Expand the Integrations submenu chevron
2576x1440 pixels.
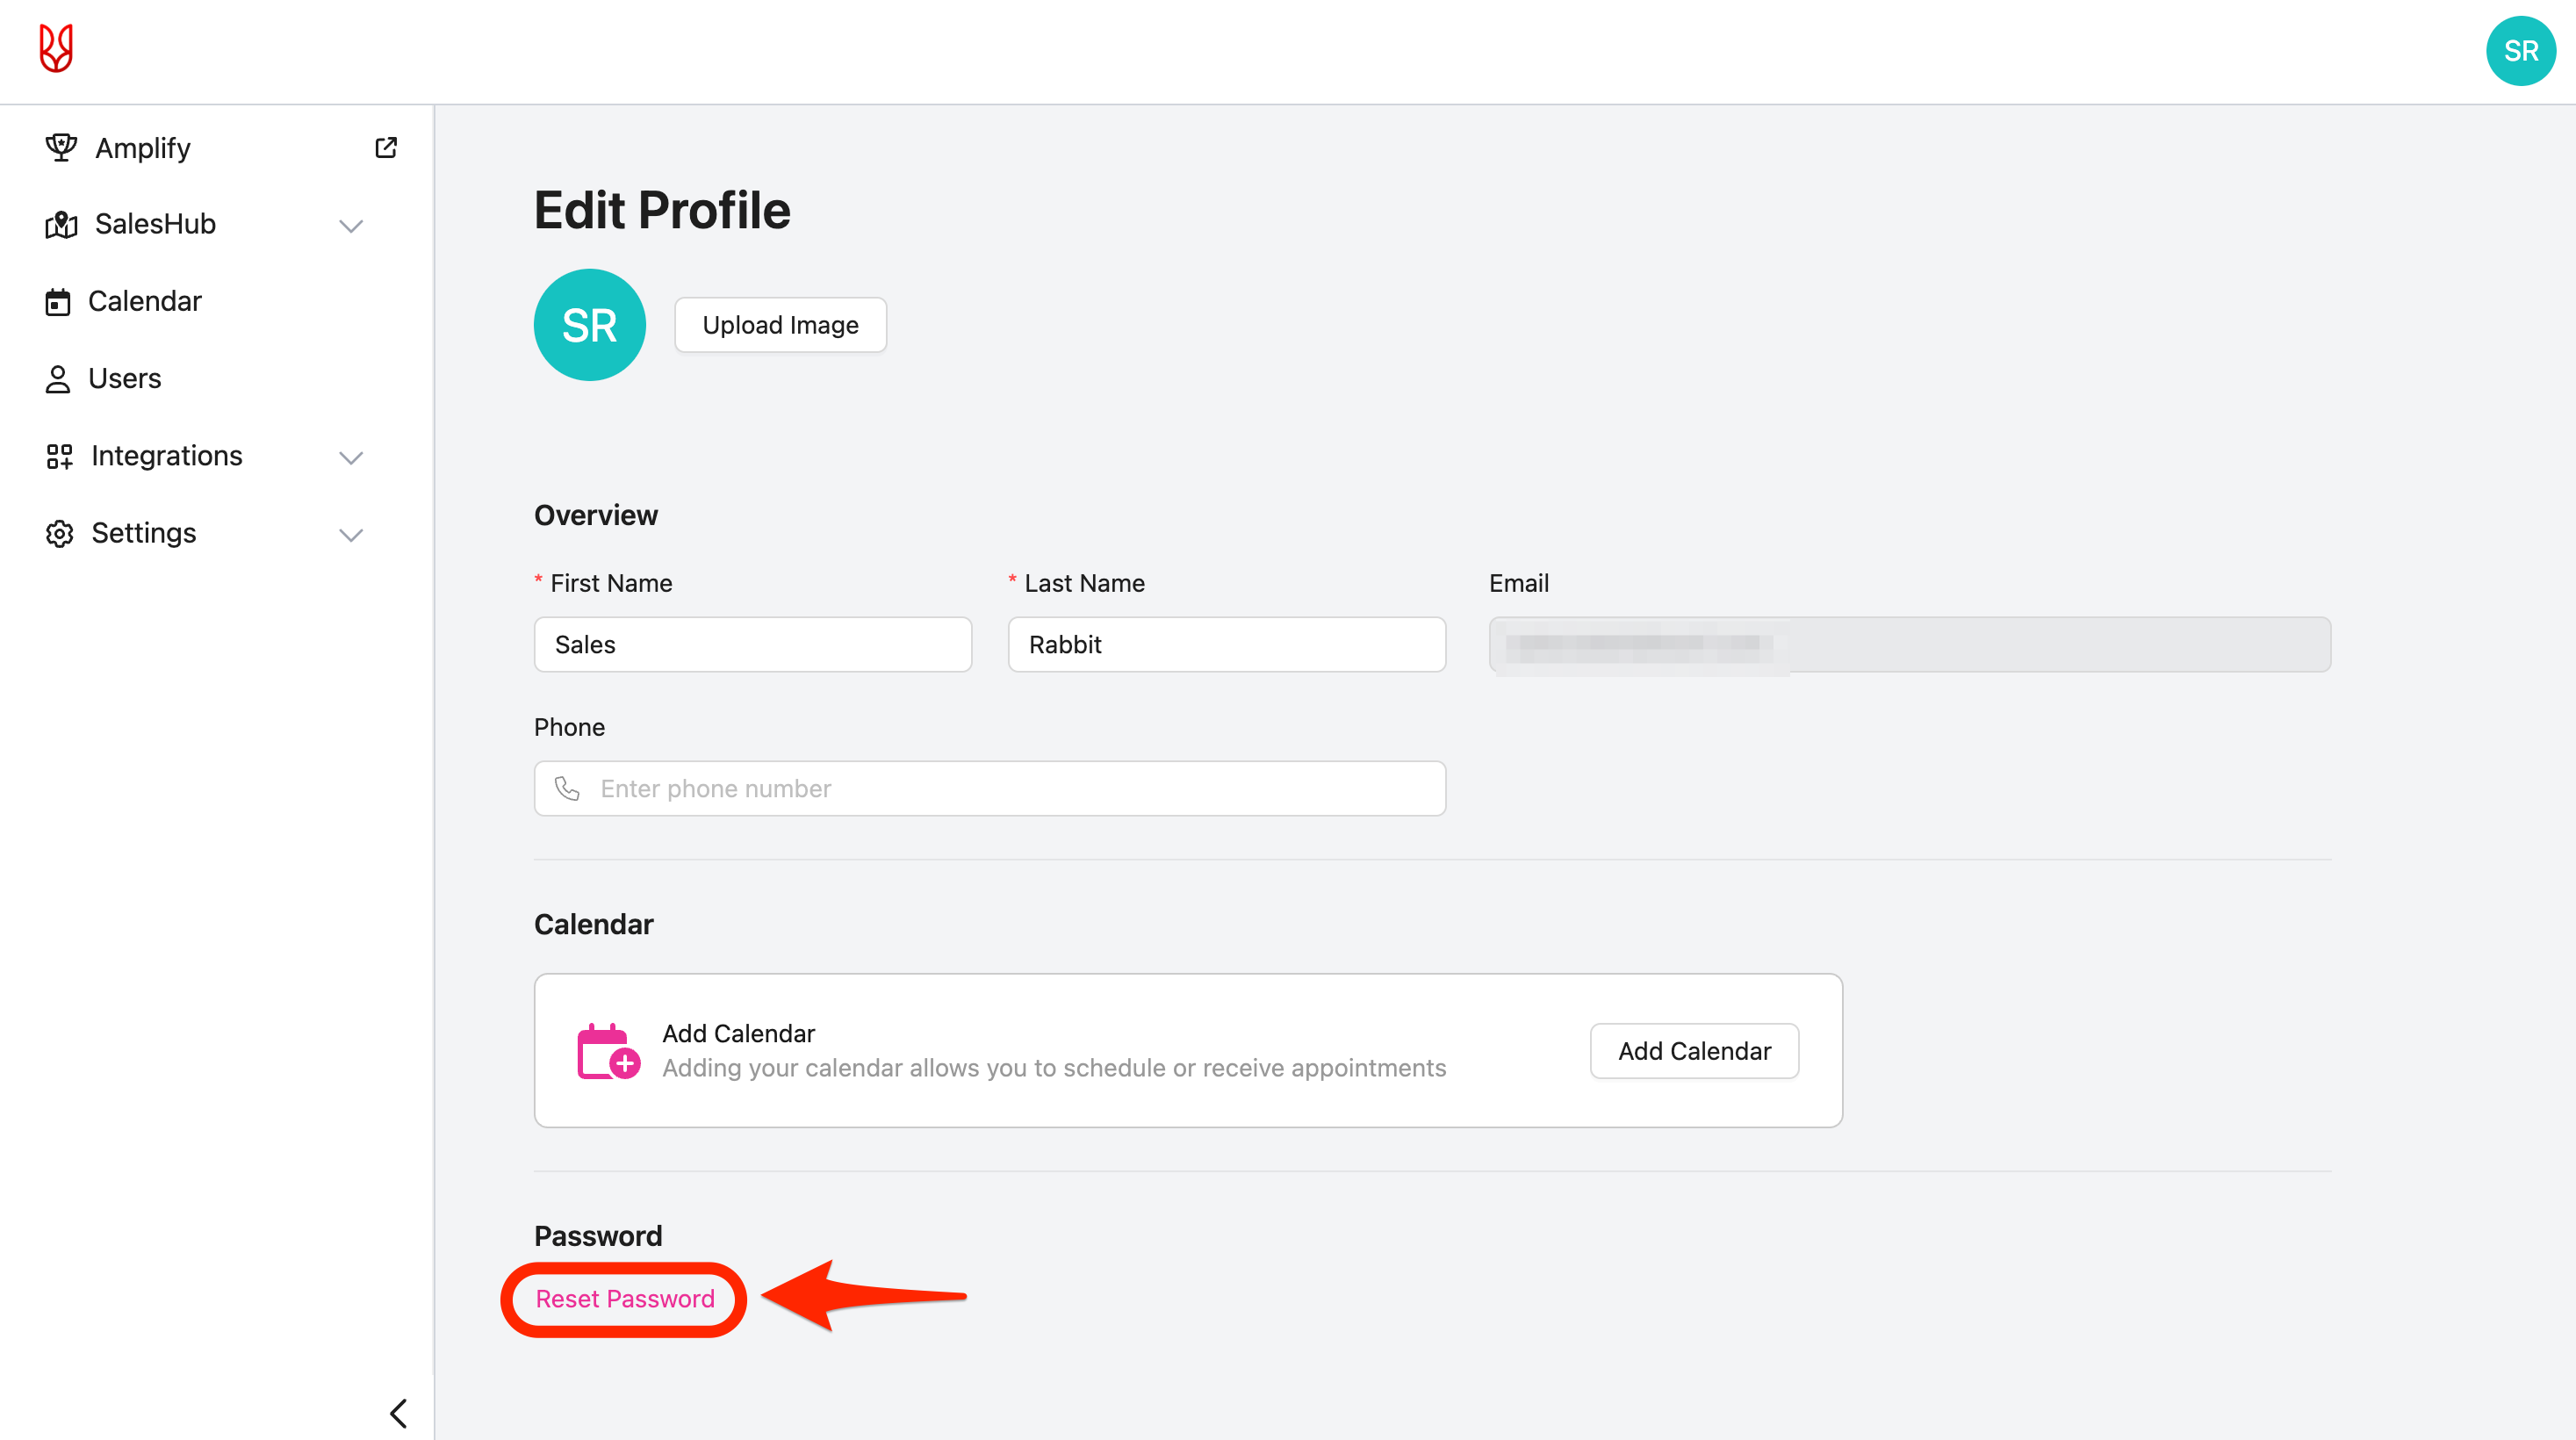point(350,458)
